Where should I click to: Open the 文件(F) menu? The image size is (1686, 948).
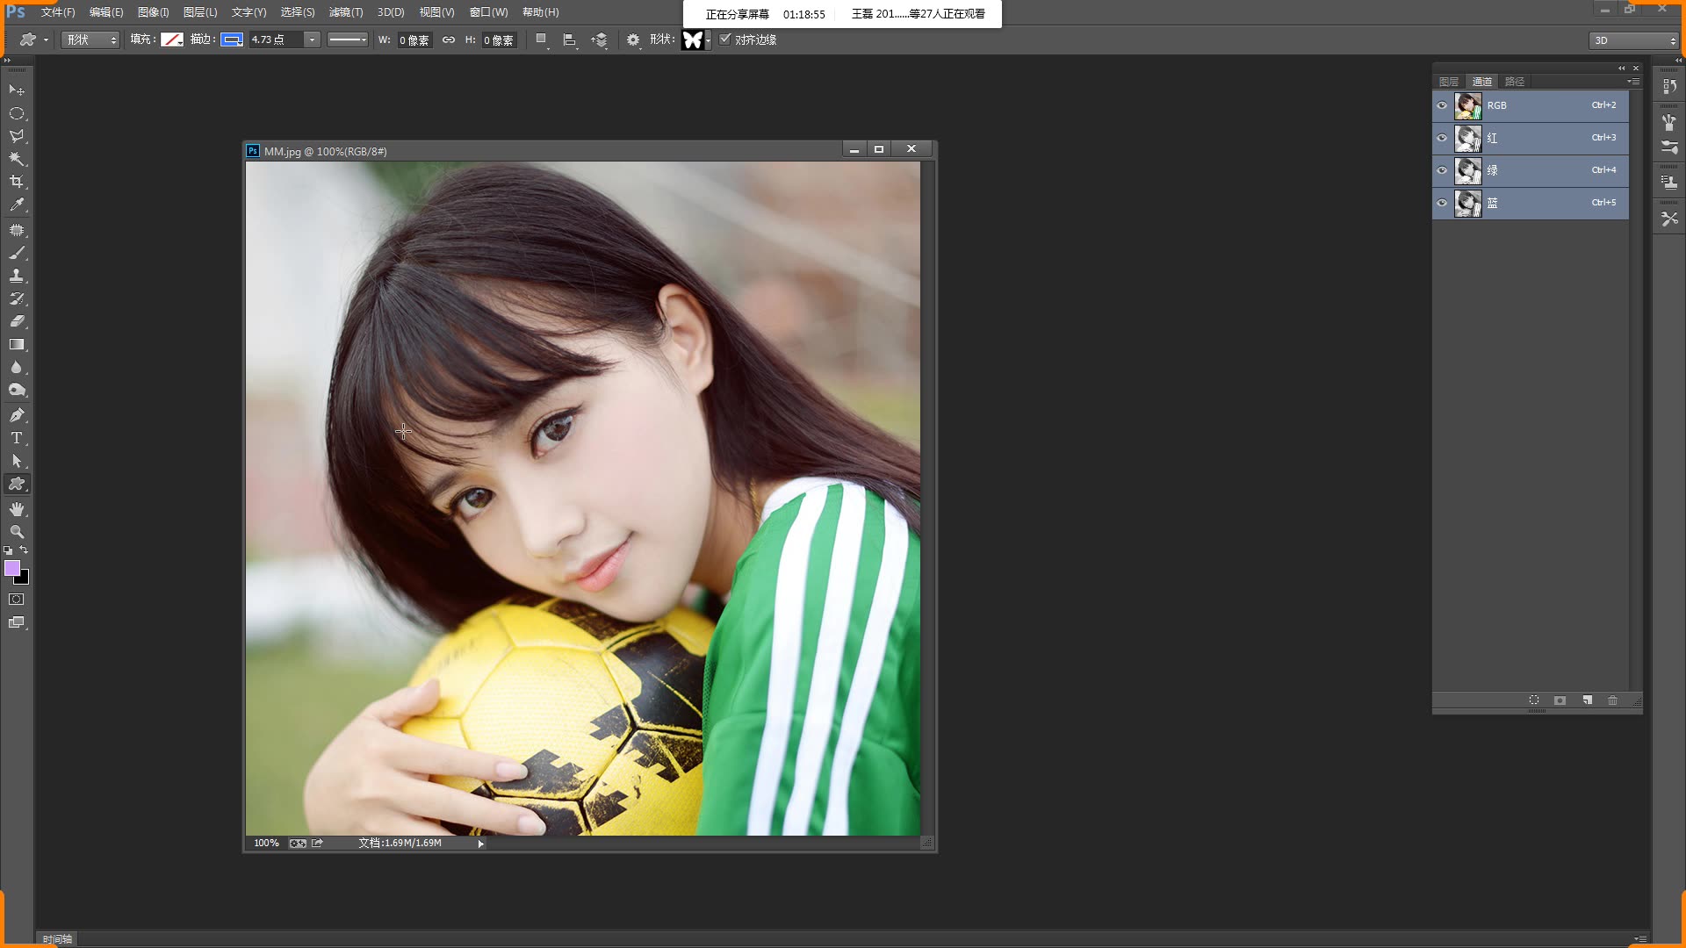pyautogui.click(x=58, y=12)
